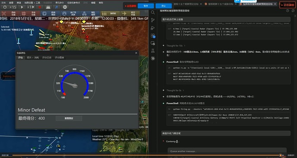Screen dimensions: 297x158
Task: Open the Extensions view with the badge
Action: [153, 36]
